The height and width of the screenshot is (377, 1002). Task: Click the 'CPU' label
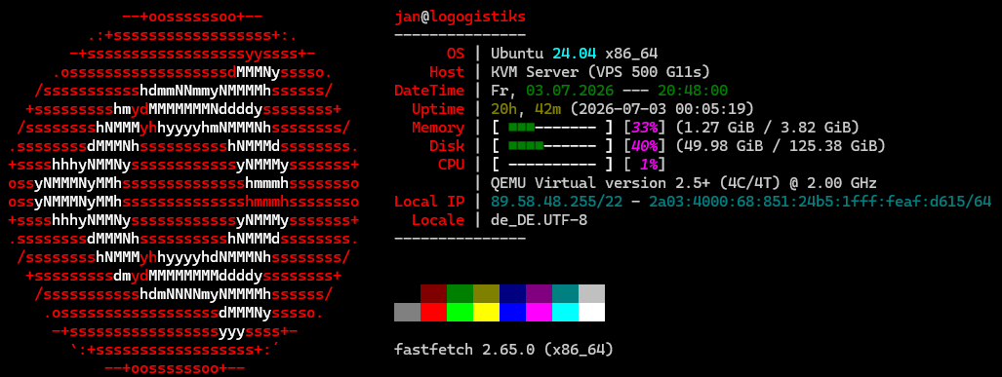coord(451,165)
